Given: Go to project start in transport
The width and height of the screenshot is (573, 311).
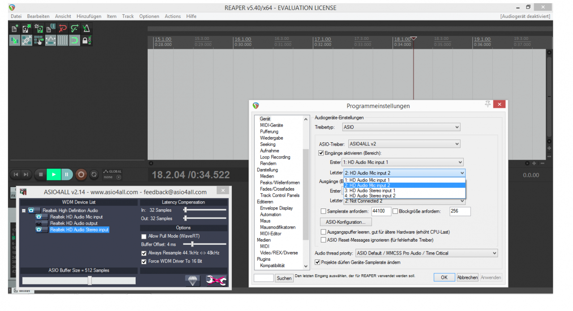Looking at the screenshot, I should tap(16, 175).
